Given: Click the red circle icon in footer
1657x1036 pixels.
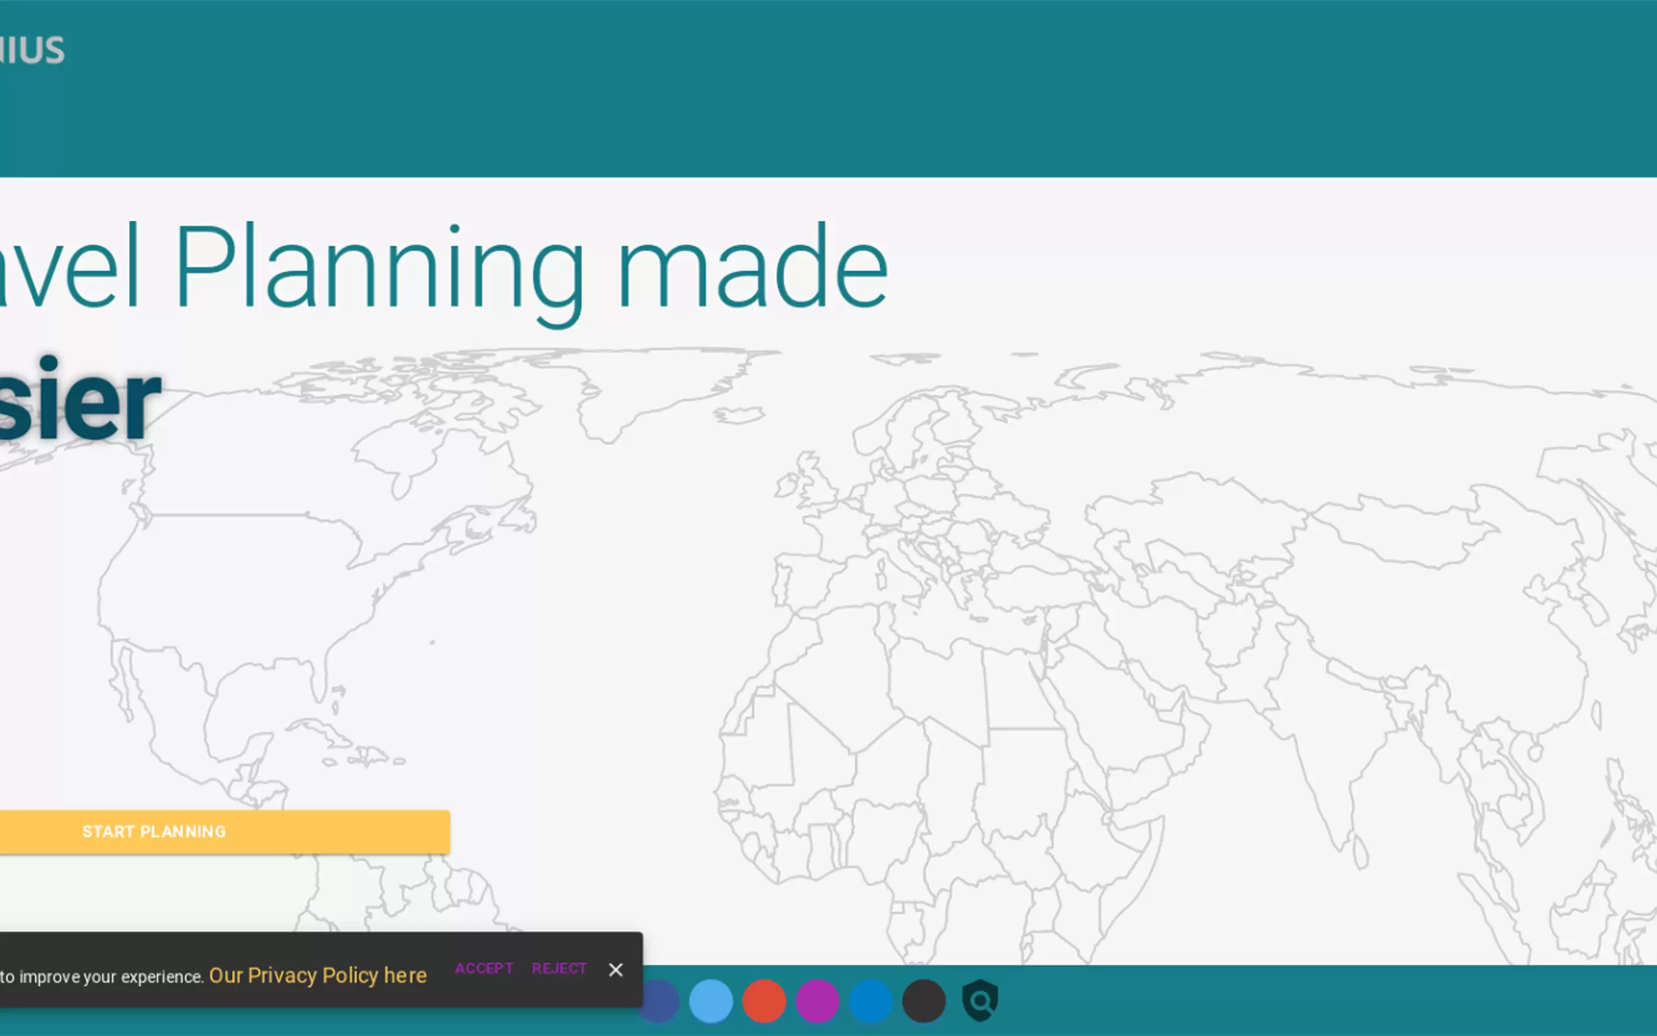Looking at the screenshot, I should pyautogui.click(x=765, y=1001).
